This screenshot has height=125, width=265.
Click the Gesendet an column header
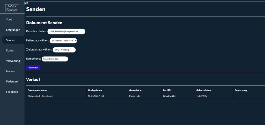(x=145, y=90)
